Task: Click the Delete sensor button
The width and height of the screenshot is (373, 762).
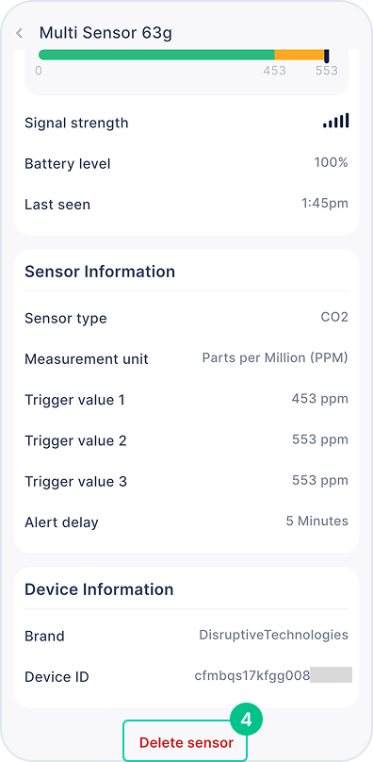Action: [x=186, y=742]
